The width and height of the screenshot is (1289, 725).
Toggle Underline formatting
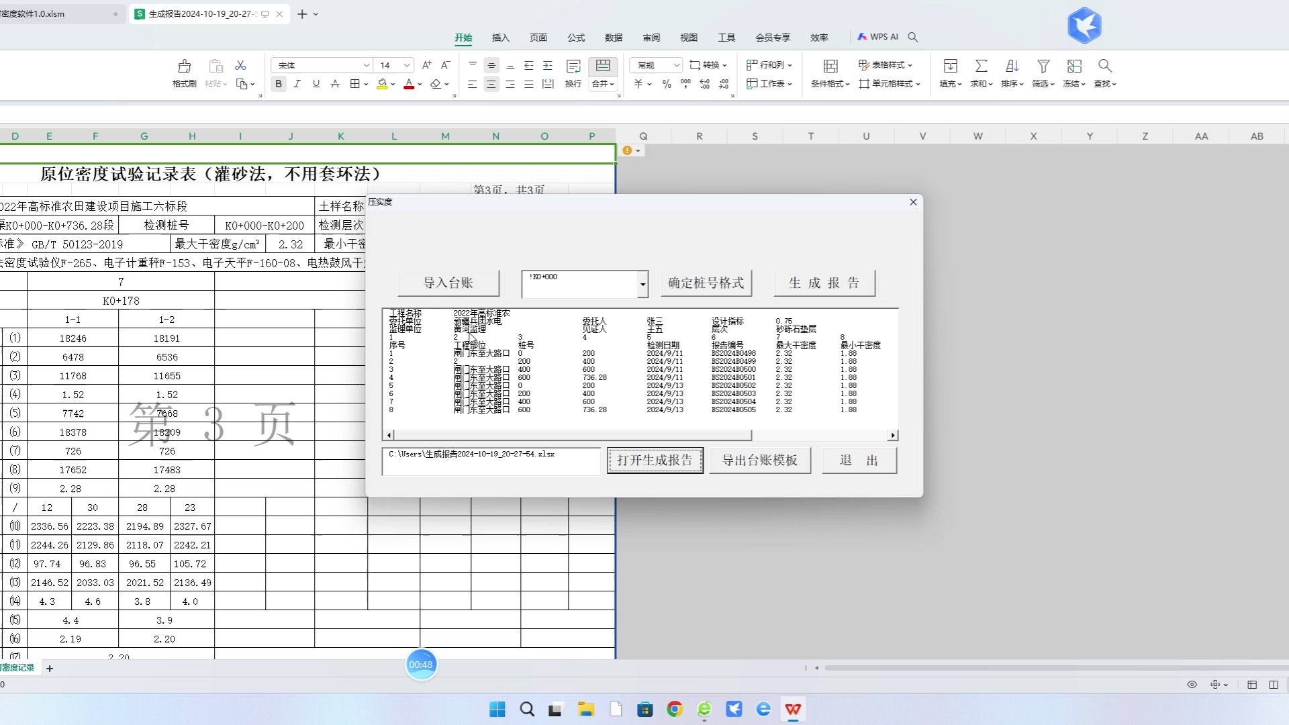[316, 84]
